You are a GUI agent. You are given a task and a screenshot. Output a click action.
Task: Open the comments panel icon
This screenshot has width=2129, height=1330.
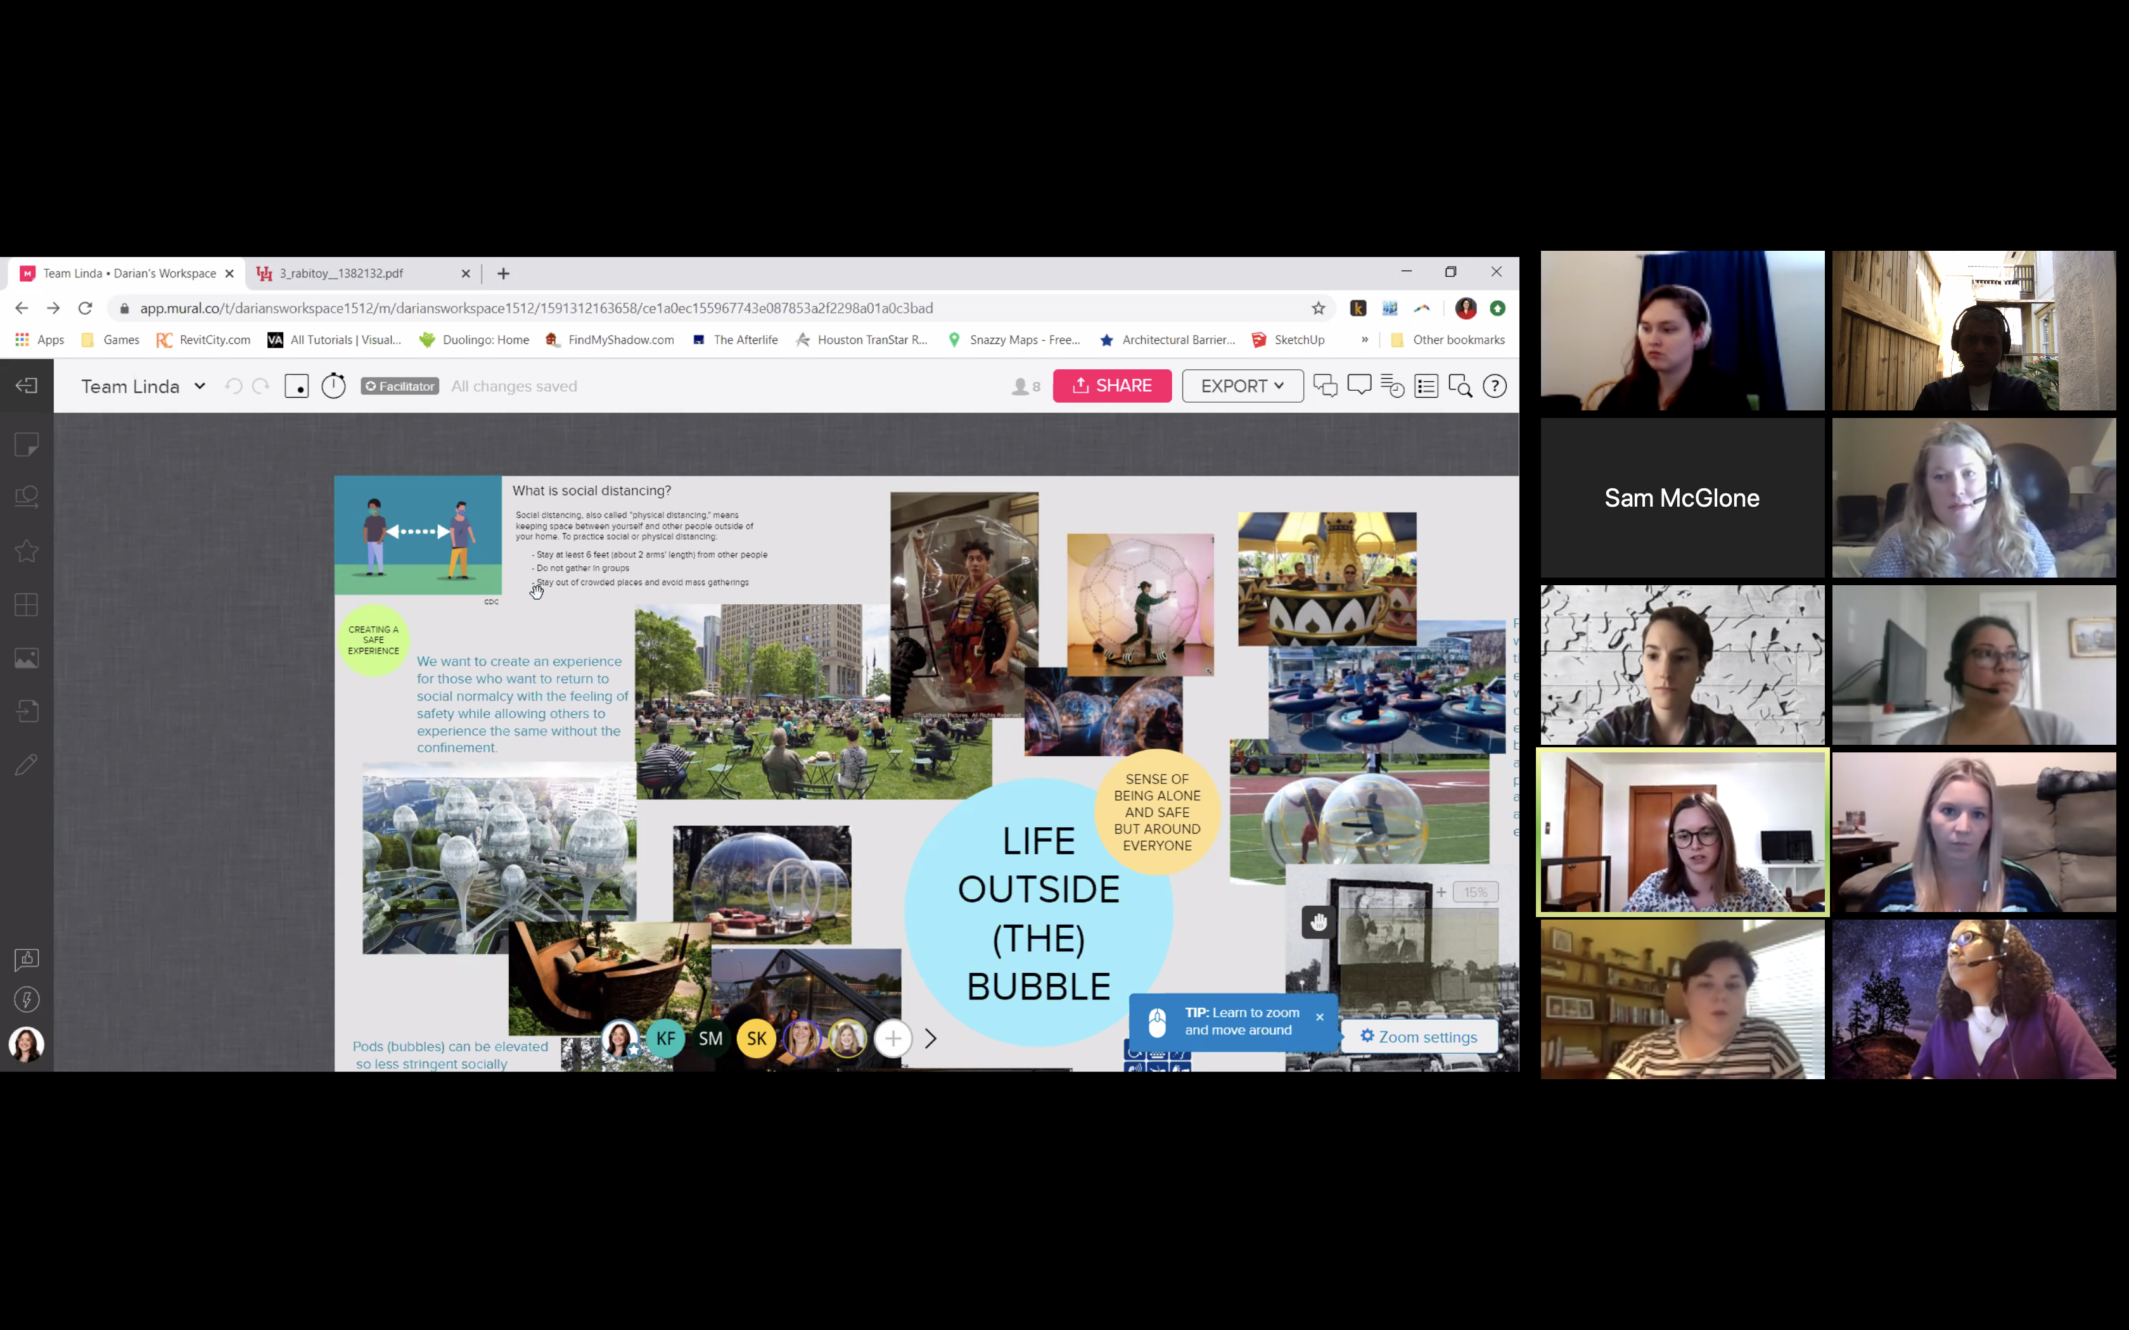pos(1359,385)
